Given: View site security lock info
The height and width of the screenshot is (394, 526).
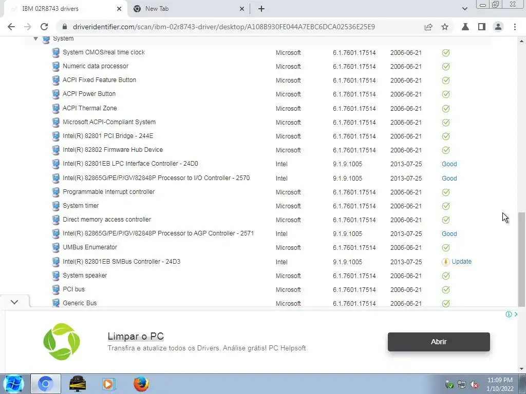Looking at the screenshot, I should pos(65,27).
